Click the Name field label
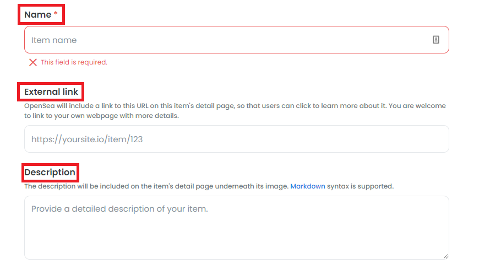501x269 pixels. point(37,15)
